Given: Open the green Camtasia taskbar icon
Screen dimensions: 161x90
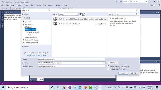Looking at the screenshot, I should coord(91,87).
